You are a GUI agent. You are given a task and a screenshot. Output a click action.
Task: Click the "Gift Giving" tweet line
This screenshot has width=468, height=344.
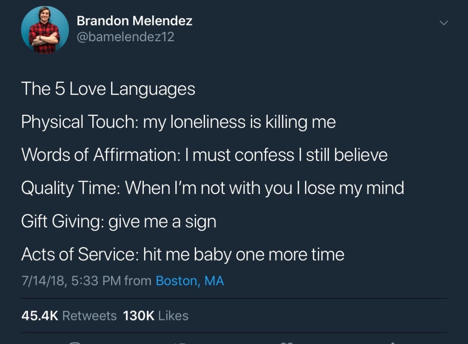pos(119,221)
